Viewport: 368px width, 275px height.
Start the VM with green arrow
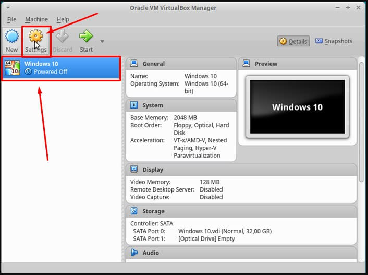click(86, 36)
